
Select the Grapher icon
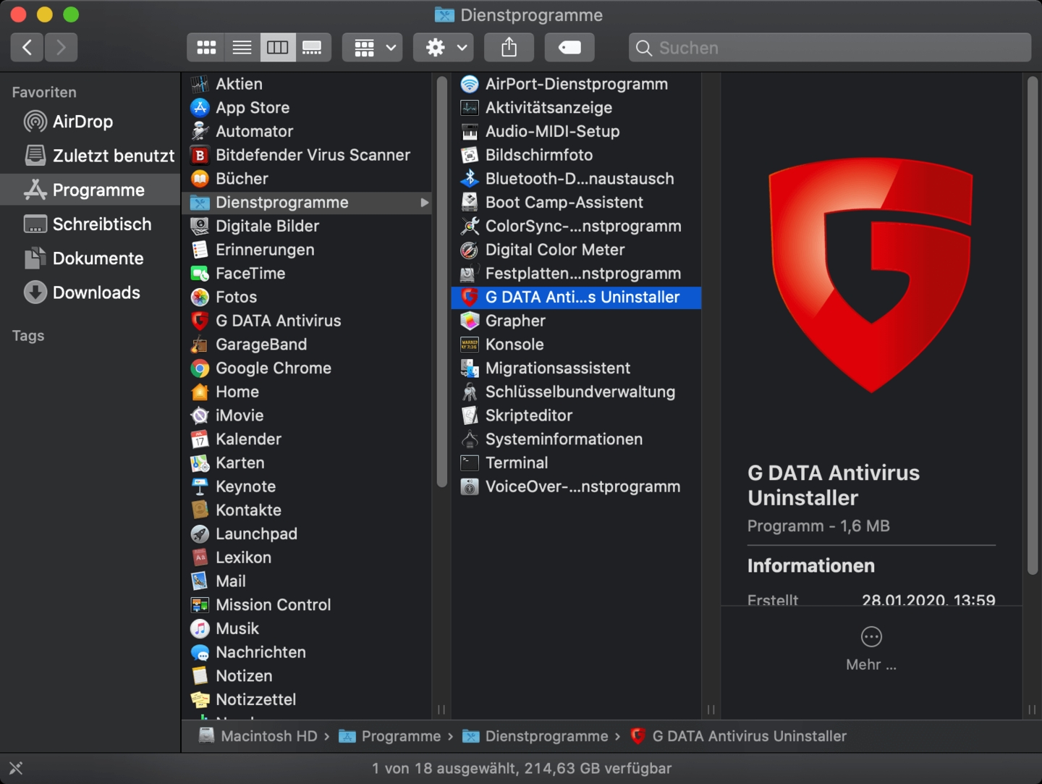coord(470,321)
